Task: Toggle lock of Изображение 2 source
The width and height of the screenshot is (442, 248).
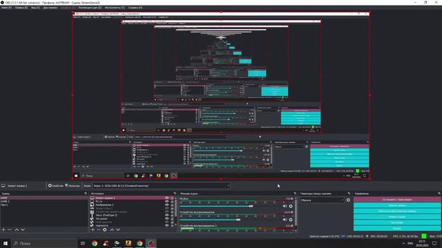Action: click(172, 205)
